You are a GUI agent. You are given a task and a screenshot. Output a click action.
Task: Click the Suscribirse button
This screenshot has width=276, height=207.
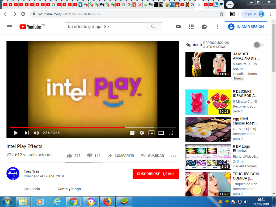point(156,174)
